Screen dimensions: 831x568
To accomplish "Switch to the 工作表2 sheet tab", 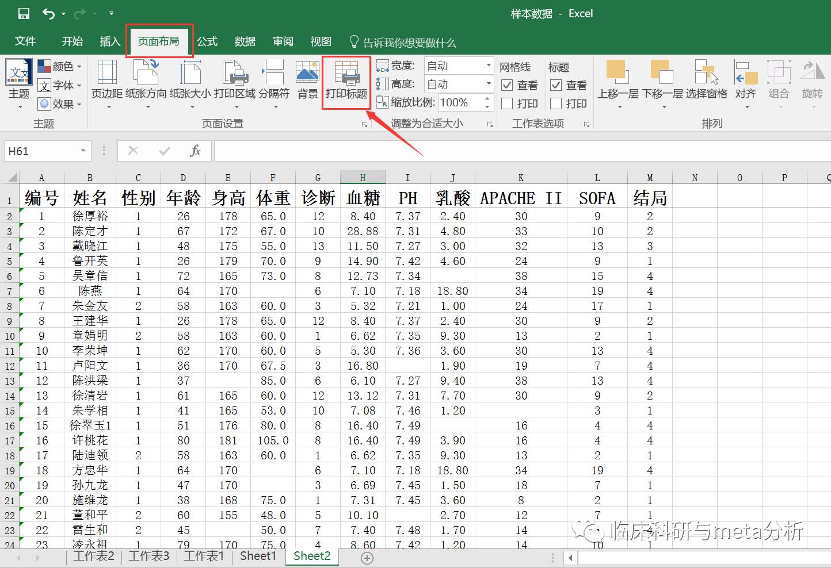I will click(93, 557).
